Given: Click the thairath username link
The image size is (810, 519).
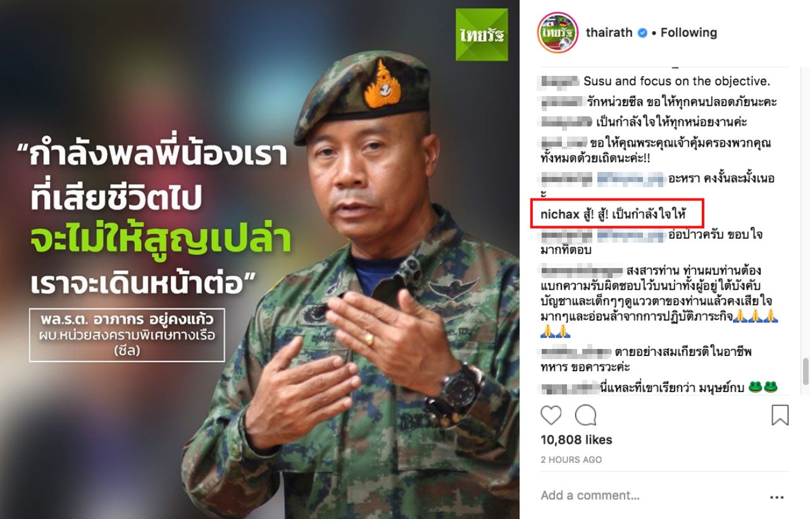Looking at the screenshot, I should click(x=609, y=33).
